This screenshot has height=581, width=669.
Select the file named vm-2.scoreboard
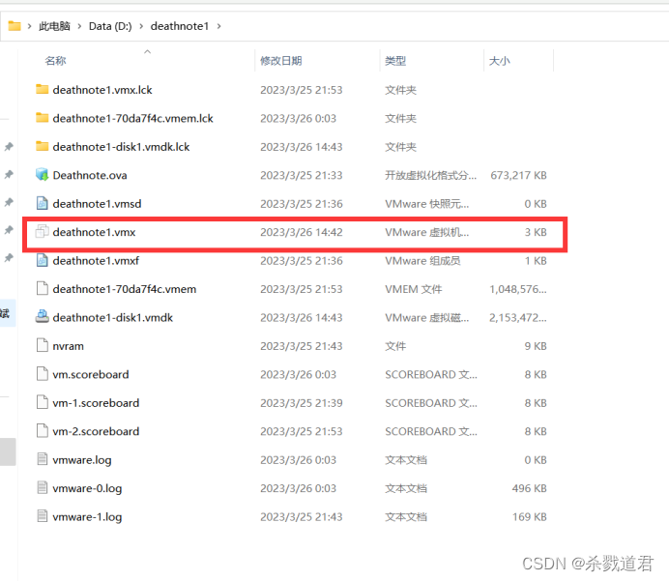96,432
